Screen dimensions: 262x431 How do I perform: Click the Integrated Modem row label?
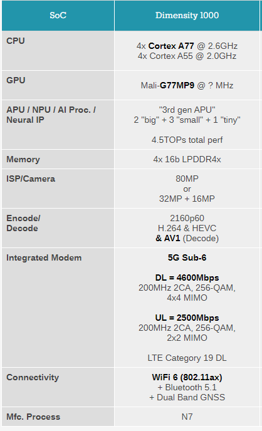point(44,258)
